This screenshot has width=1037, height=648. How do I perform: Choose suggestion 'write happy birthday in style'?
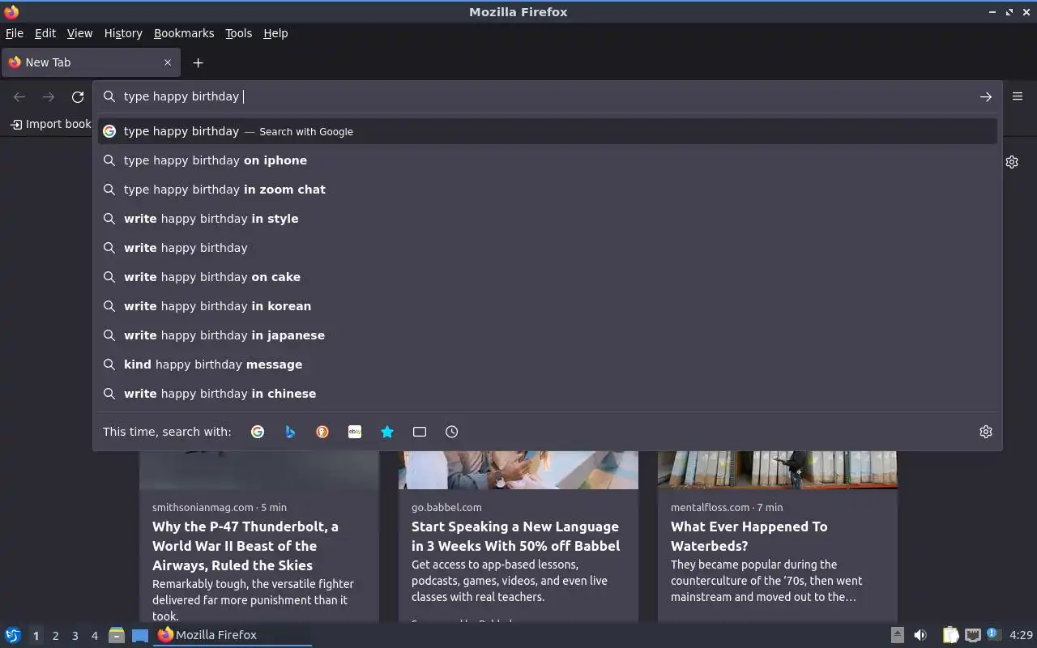(548, 219)
